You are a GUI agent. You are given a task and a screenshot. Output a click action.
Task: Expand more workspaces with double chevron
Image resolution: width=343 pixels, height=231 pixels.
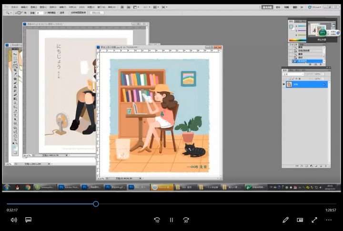point(302,7)
